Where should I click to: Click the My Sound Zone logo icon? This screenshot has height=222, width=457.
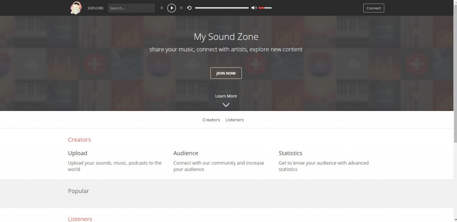pyautogui.click(x=76, y=8)
